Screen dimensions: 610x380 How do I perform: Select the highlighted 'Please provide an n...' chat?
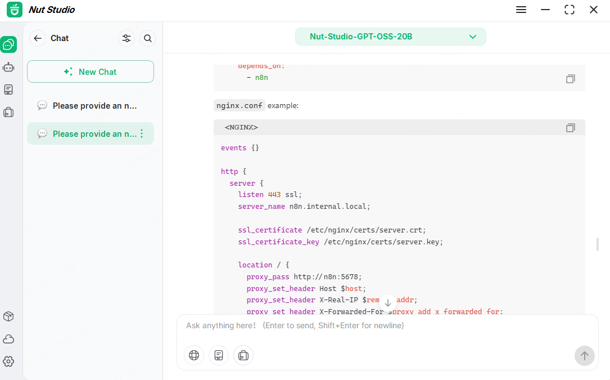pyautogui.click(x=91, y=133)
